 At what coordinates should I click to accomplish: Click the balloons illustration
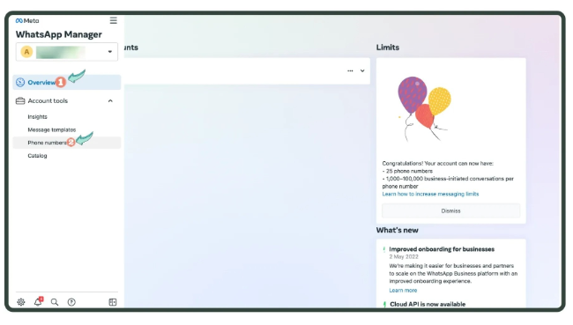(424, 108)
